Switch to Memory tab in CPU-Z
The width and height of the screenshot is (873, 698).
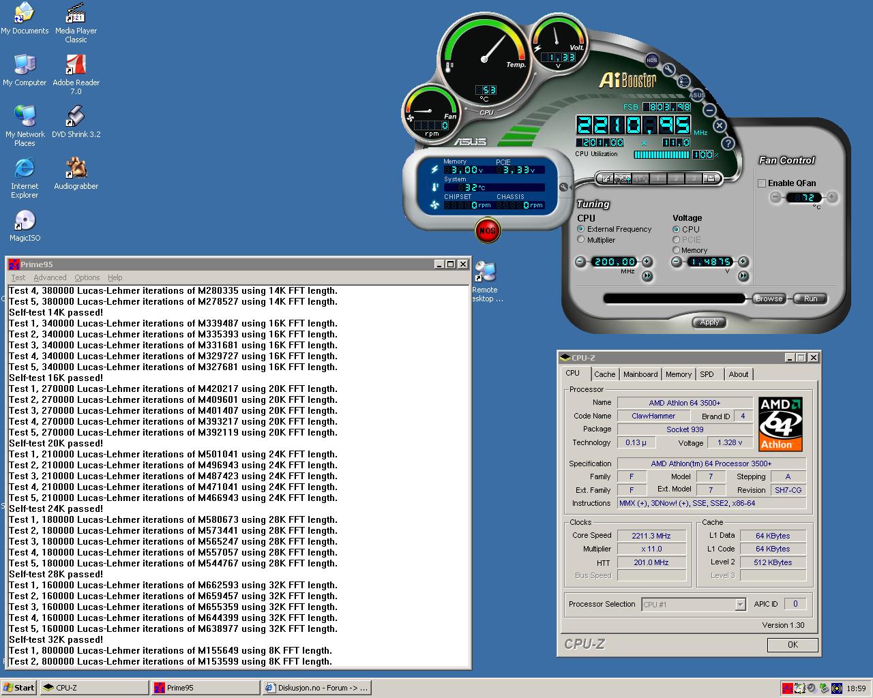(x=679, y=374)
